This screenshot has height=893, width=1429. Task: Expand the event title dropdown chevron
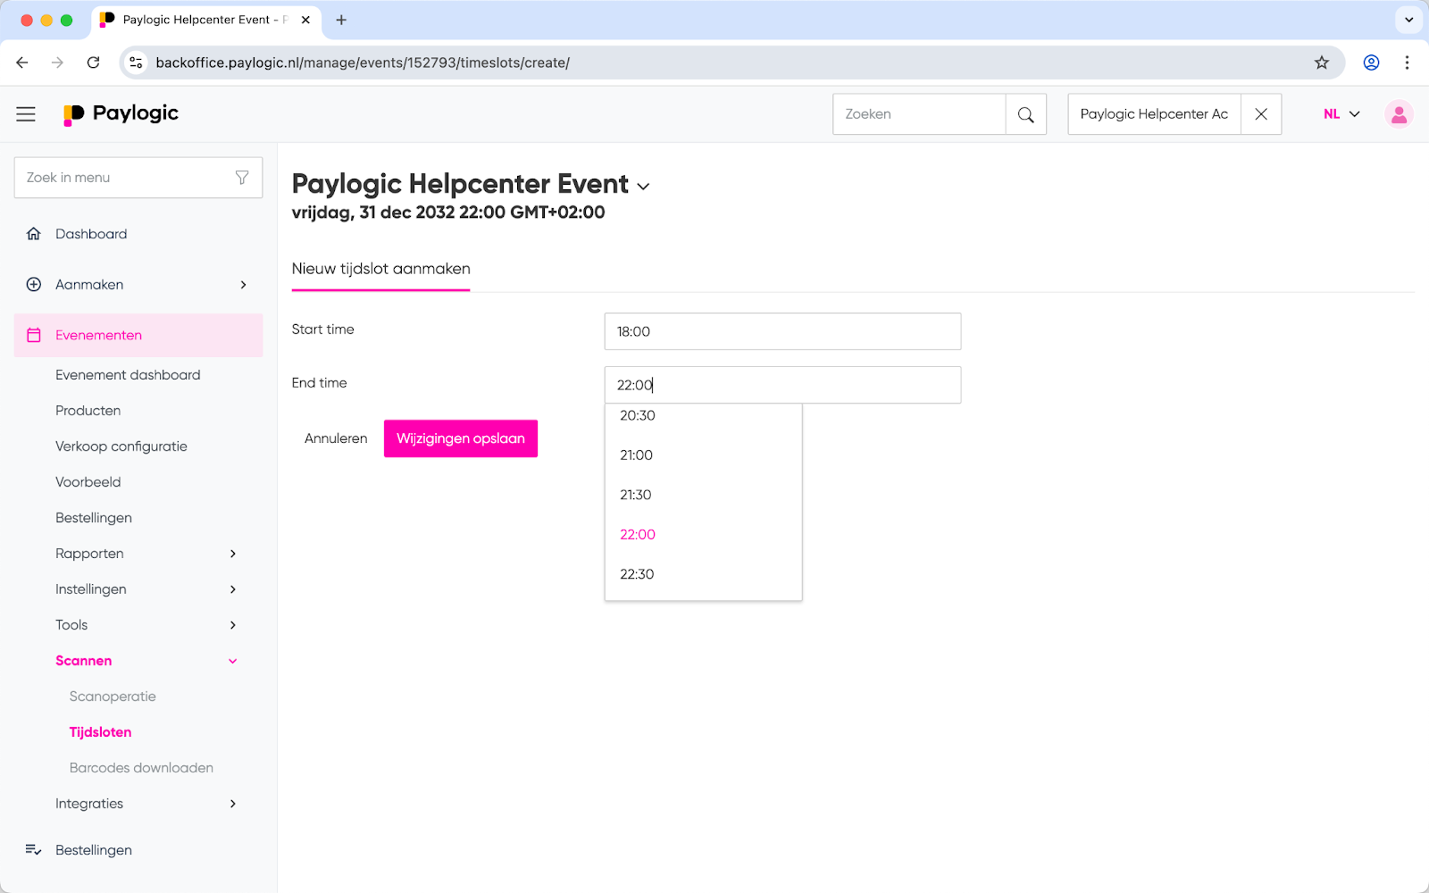[x=643, y=187]
